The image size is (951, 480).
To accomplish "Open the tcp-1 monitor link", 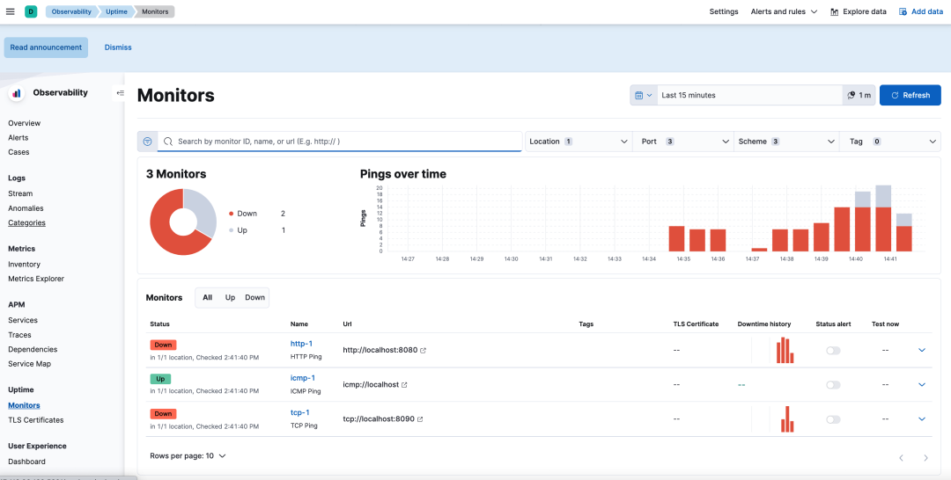I will (300, 413).
